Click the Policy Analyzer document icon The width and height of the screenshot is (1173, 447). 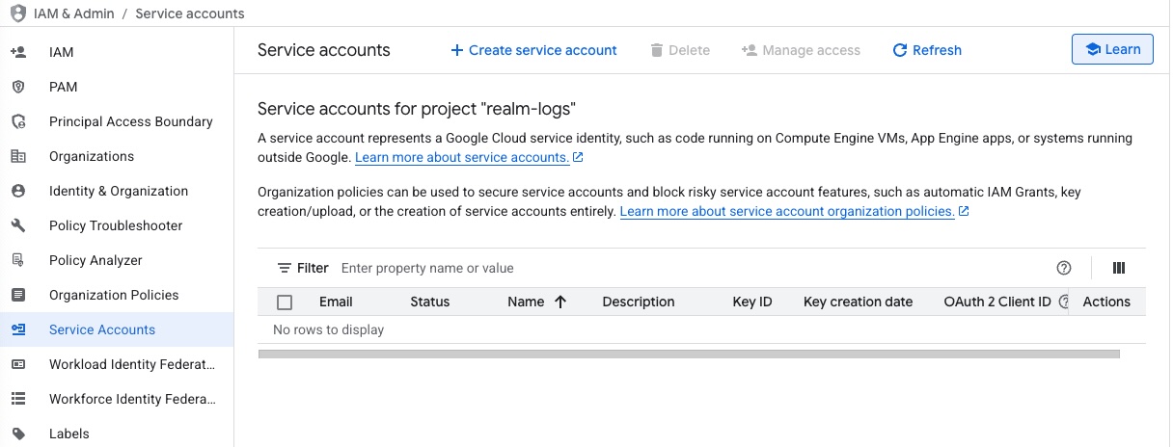click(18, 260)
